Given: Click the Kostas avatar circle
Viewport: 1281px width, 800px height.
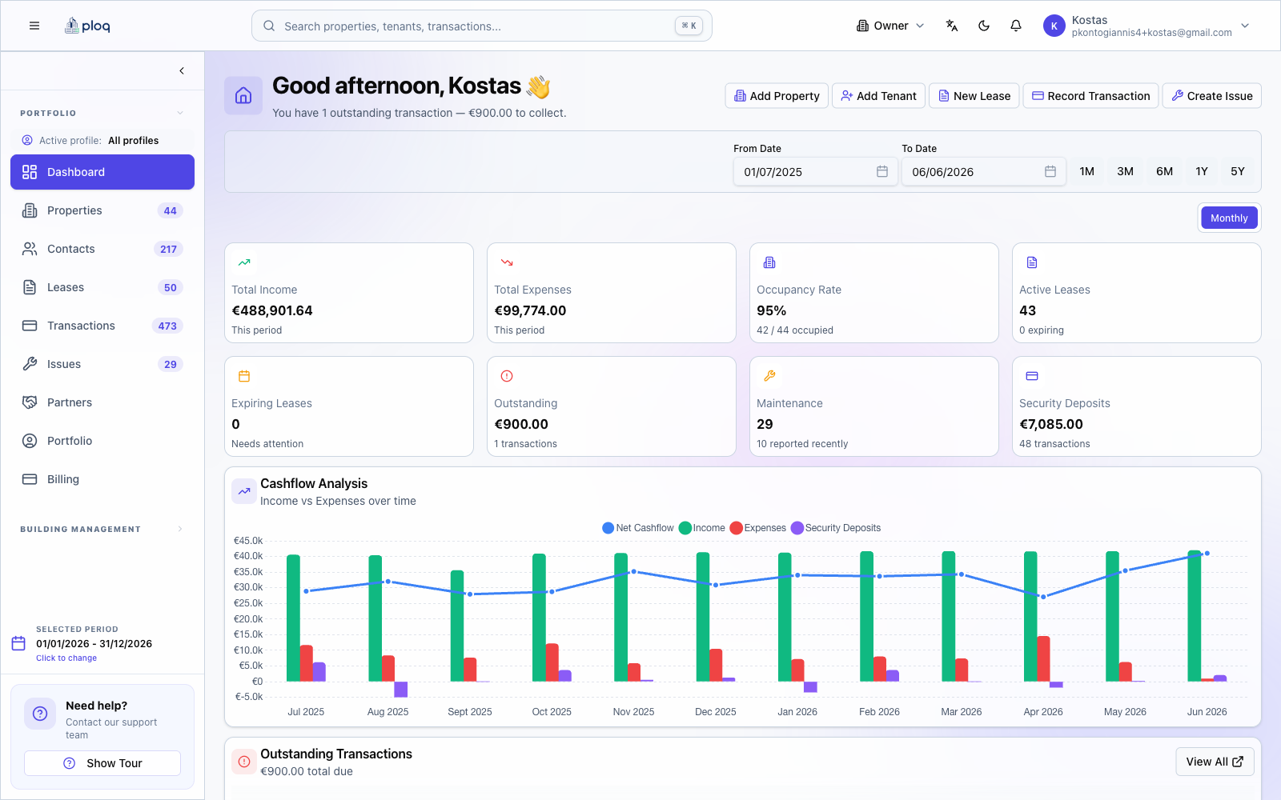Looking at the screenshot, I should tap(1054, 26).
